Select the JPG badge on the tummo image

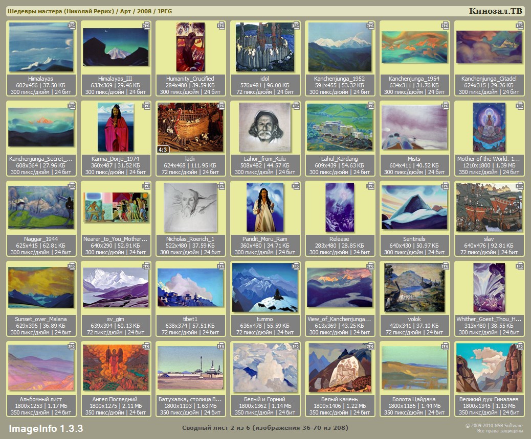[x=296, y=266]
